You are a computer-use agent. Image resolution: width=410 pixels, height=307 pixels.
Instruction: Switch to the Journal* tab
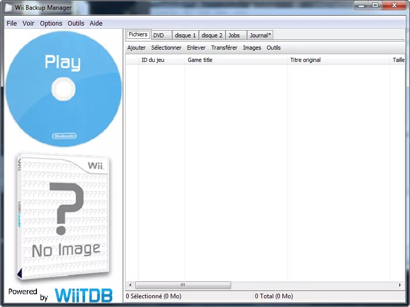point(260,35)
